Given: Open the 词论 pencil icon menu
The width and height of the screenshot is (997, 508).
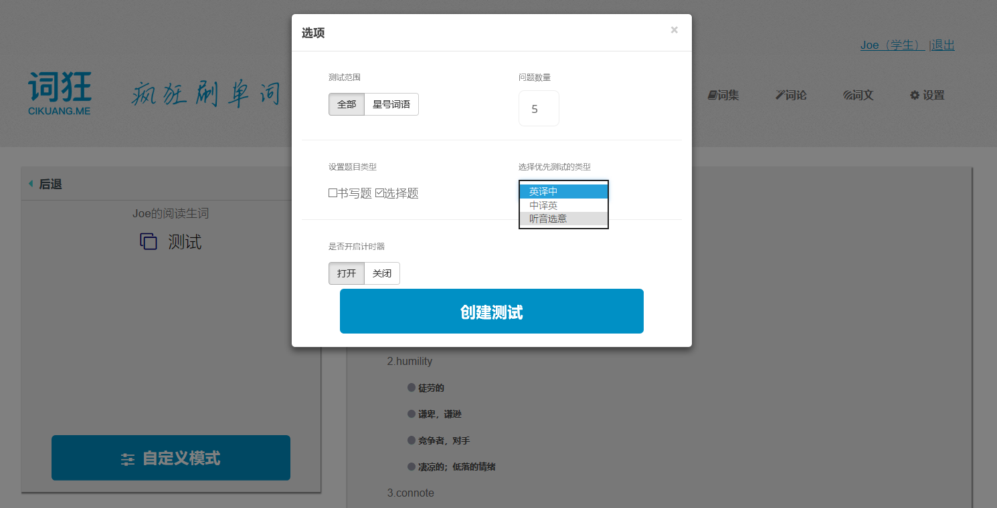Looking at the screenshot, I should (x=791, y=96).
